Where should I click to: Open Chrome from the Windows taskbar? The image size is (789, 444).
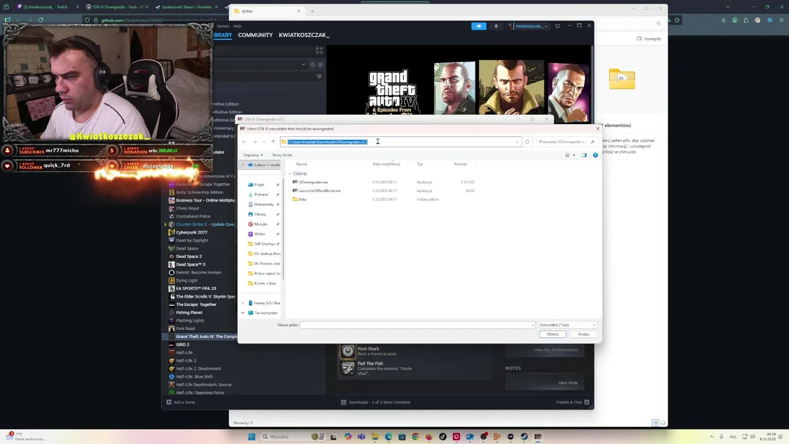[x=415, y=437]
